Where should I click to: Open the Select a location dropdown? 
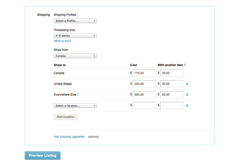click(x=75, y=106)
